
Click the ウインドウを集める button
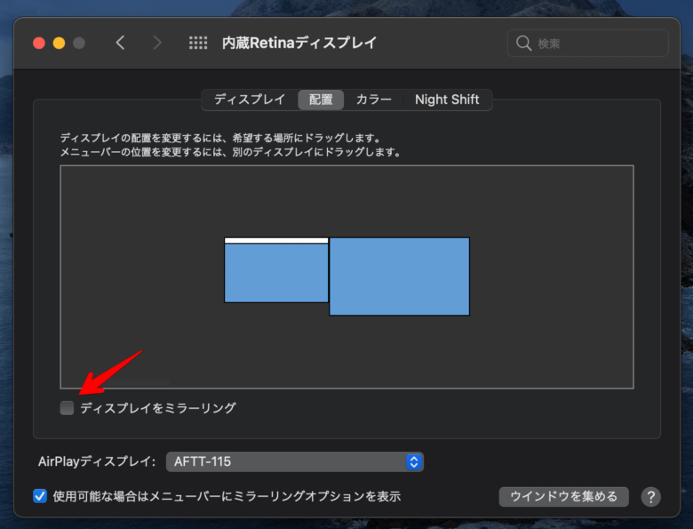(x=563, y=497)
